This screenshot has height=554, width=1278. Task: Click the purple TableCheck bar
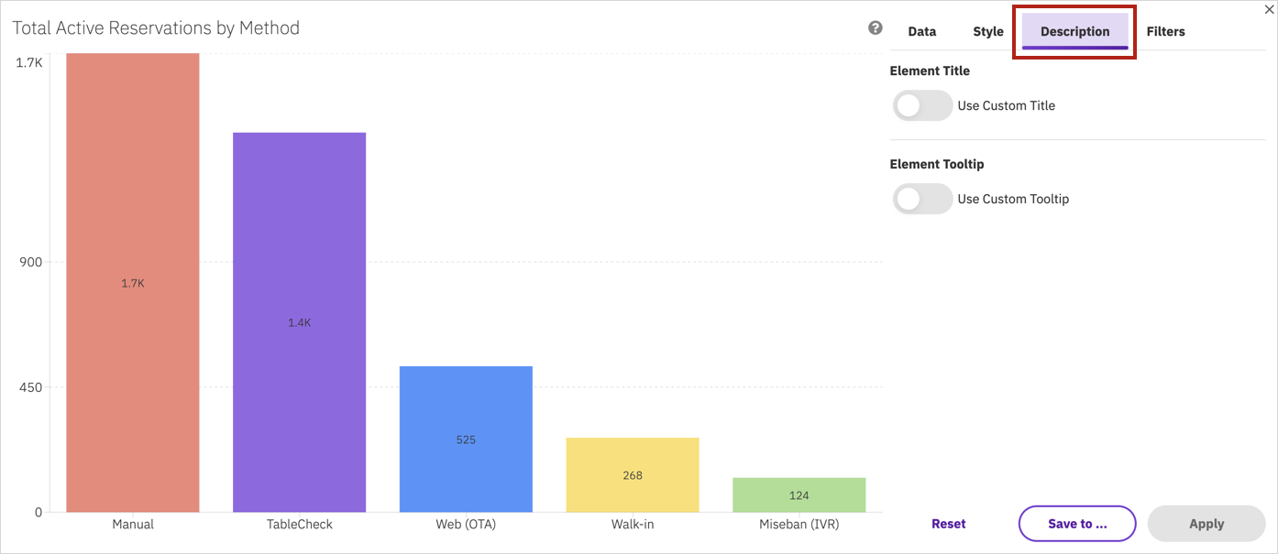tap(300, 322)
